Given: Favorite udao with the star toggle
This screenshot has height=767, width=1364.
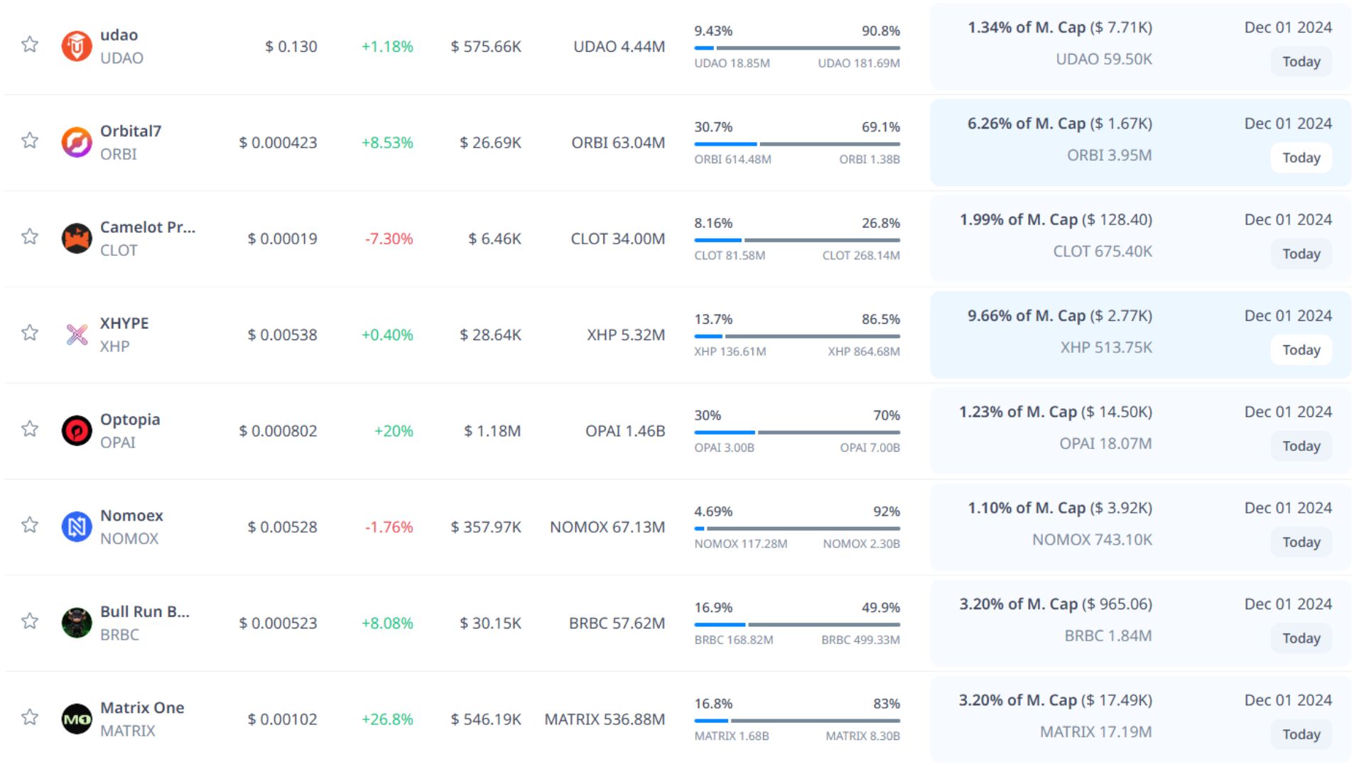Looking at the screenshot, I should [30, 45].
